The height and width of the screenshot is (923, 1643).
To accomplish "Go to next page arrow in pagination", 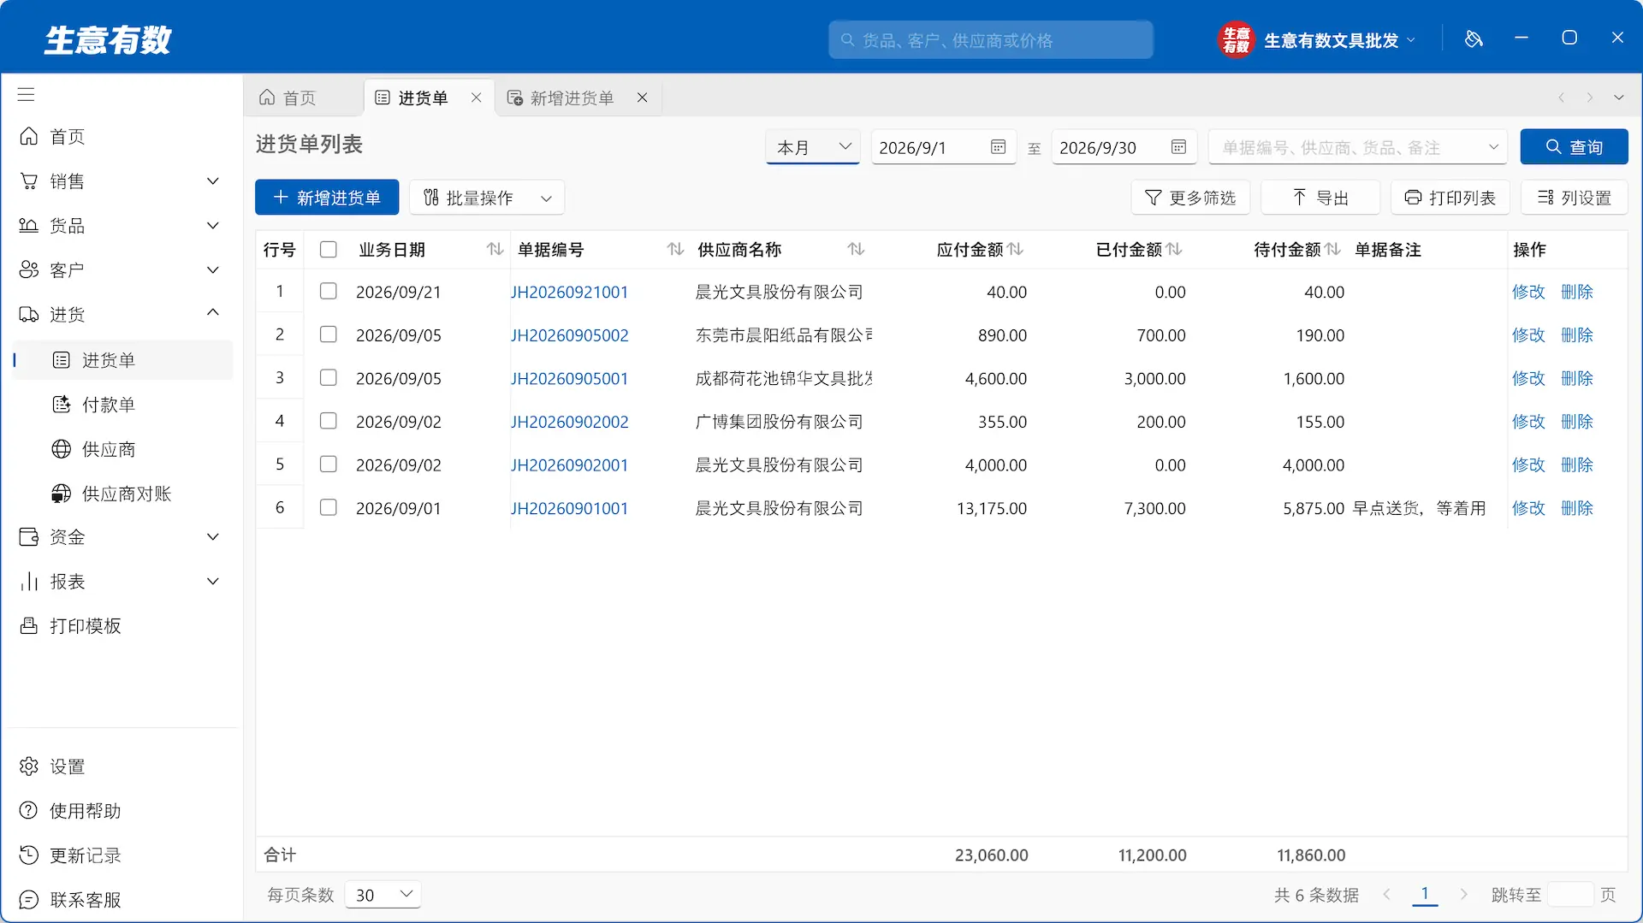I will (1463, 894).
